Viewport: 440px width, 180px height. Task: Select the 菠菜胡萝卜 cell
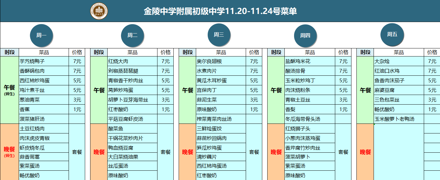(x=310, y=157)
